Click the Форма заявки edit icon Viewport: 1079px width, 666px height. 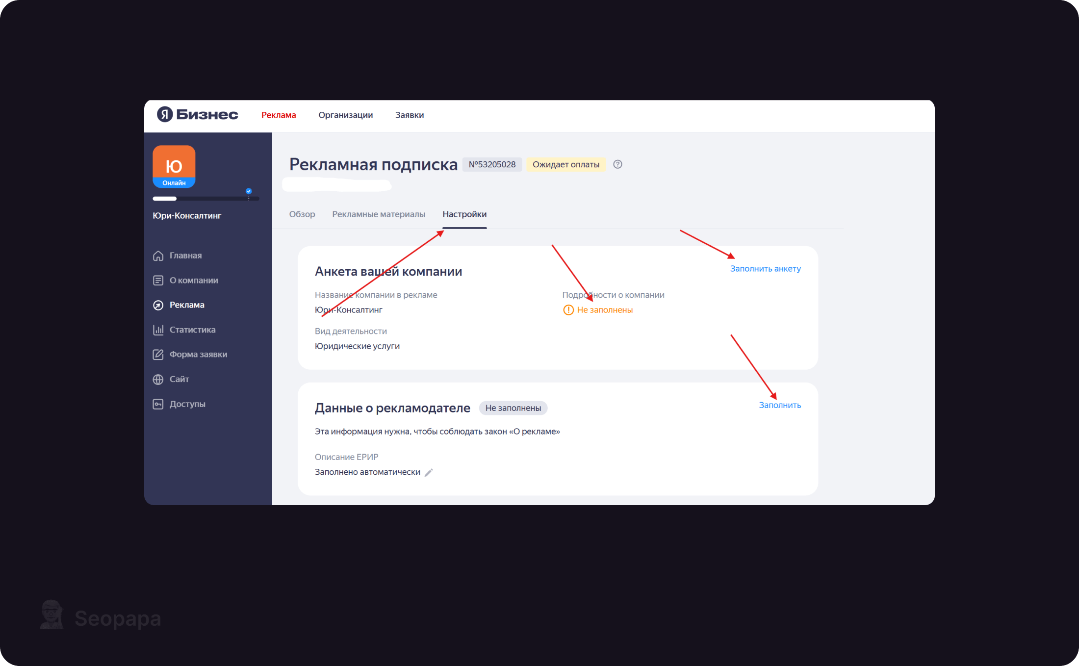click(158, 355)
